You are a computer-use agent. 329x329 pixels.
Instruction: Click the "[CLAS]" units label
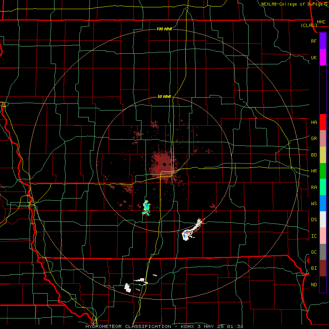[309, 25]
